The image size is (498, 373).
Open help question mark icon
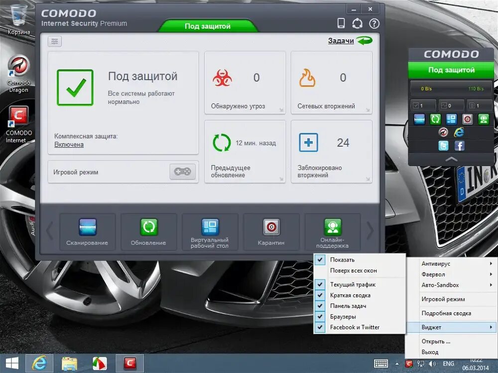(374, 23)
